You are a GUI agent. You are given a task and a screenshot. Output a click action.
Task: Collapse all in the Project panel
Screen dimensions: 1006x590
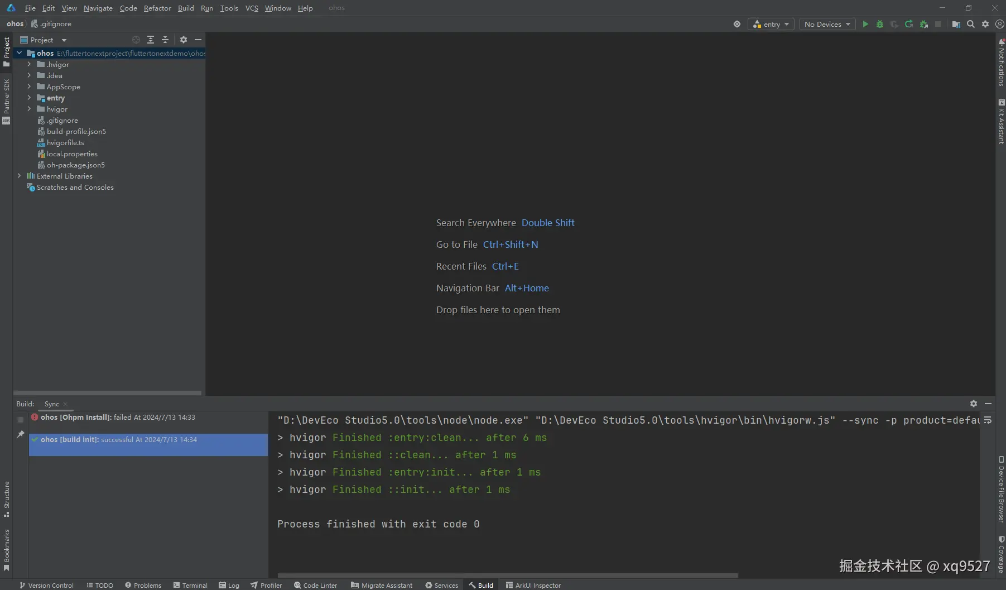coord(165,40)
